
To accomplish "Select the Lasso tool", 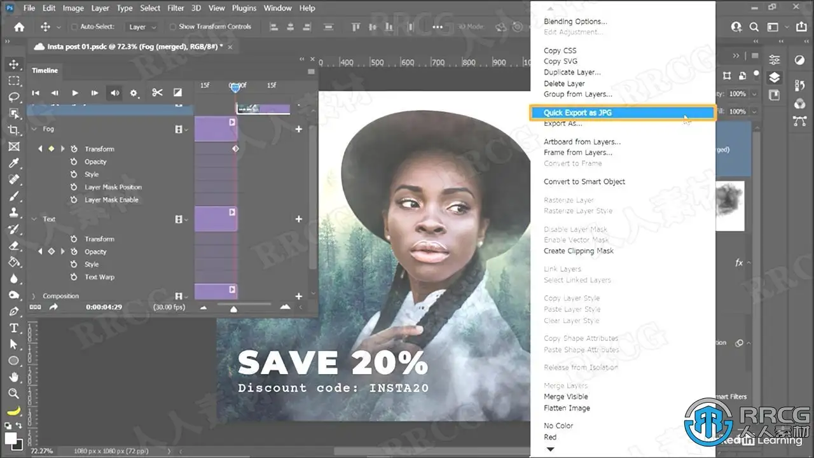I will (x=13, y=97).
